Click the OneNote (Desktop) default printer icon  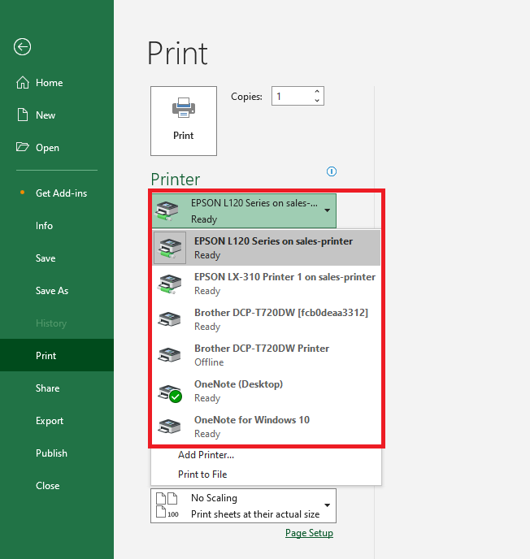tap(170, 393)
